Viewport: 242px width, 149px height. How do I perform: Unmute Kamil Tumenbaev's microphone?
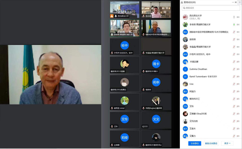coord(234,77)
